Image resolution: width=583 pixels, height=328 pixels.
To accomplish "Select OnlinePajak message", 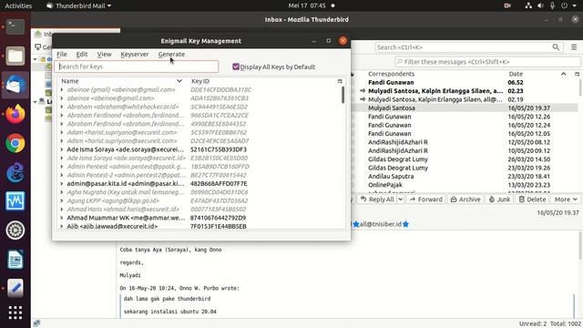I will pyautogui.click(x=465, y=185).
